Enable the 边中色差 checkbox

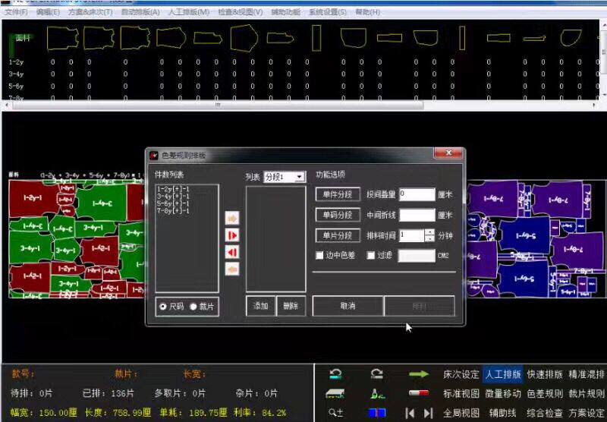319,255
